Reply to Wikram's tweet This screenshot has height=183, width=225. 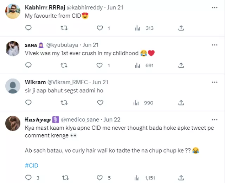(28, 103)
